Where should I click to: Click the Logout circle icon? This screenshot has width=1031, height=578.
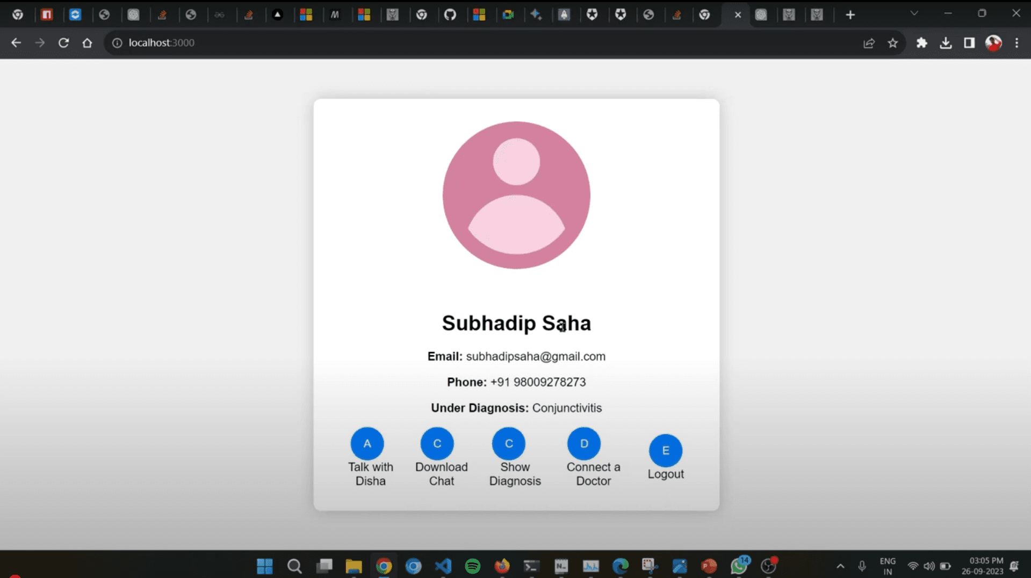coord(665,451)
